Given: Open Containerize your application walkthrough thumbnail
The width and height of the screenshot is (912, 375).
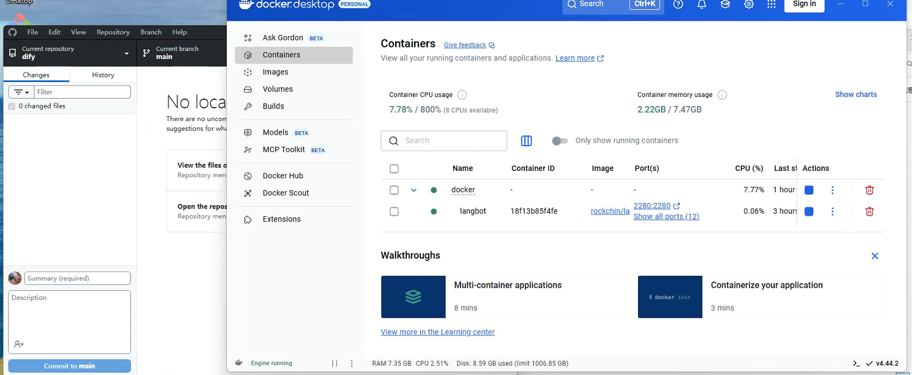Looking at the screenshot, I should click(x=670, y=297).
